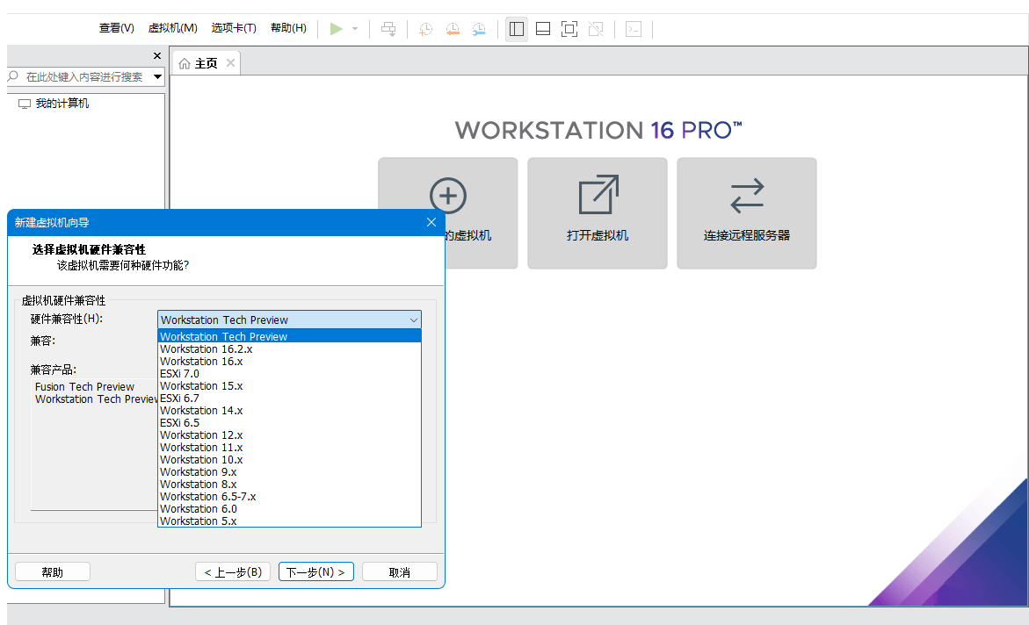Select Workstation 15.x option
The image size is (1029, 625).
(x=289, y=385)
